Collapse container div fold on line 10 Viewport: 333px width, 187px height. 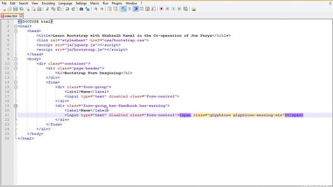(x=16, y=63)
